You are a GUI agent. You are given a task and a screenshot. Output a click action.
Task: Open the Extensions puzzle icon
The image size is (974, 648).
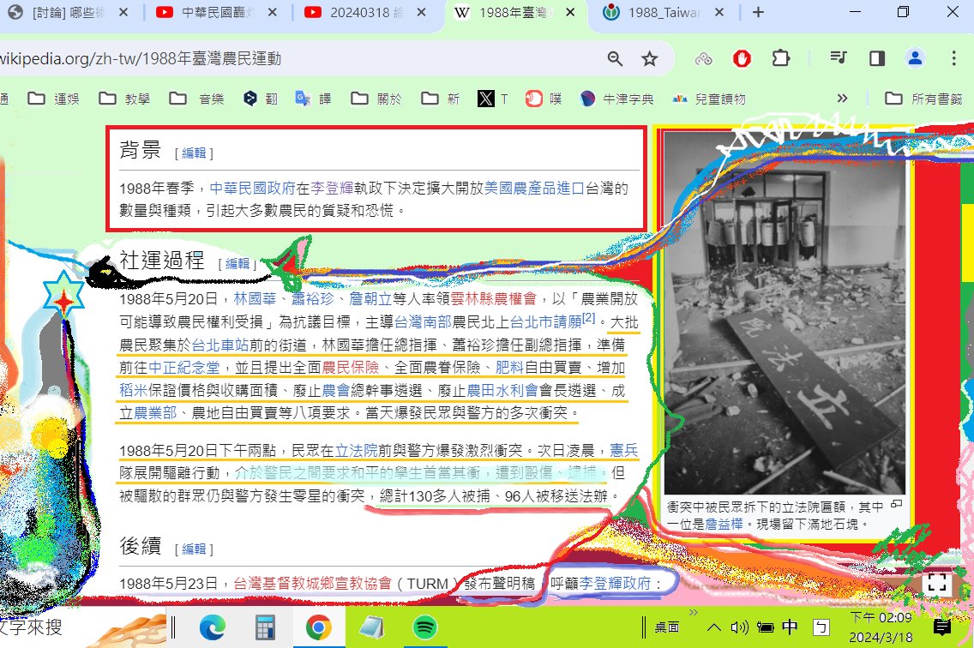click(780, 58)
